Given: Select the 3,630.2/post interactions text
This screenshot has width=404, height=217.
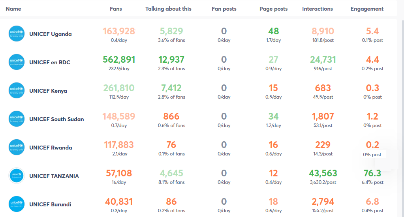Looking at the screenshot, I should point(323,182).
